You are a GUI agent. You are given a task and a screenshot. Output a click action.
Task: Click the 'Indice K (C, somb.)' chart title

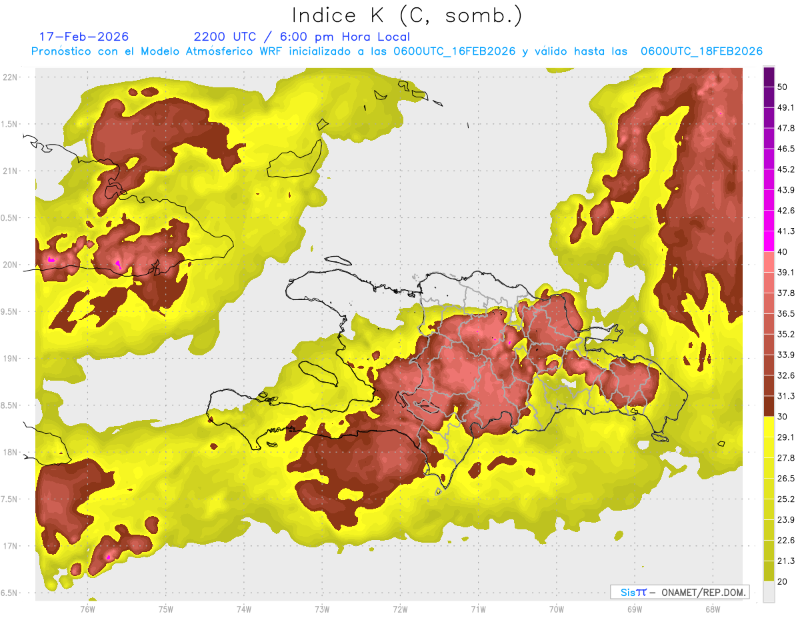point(407,16)
